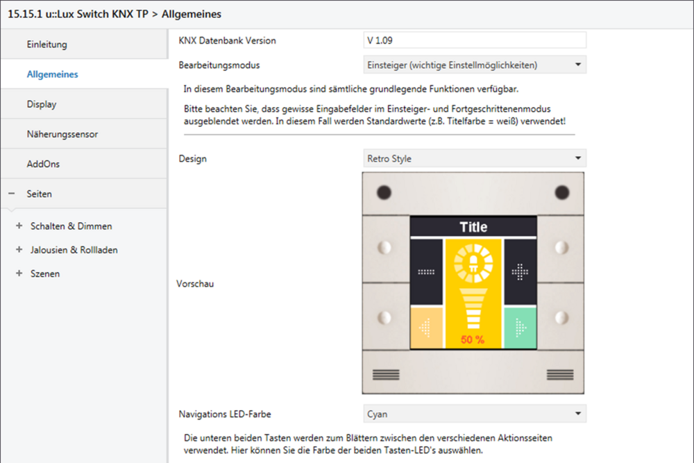Click the right arrow on the green tile
The image size is (694, 463).
coord(520,326)
